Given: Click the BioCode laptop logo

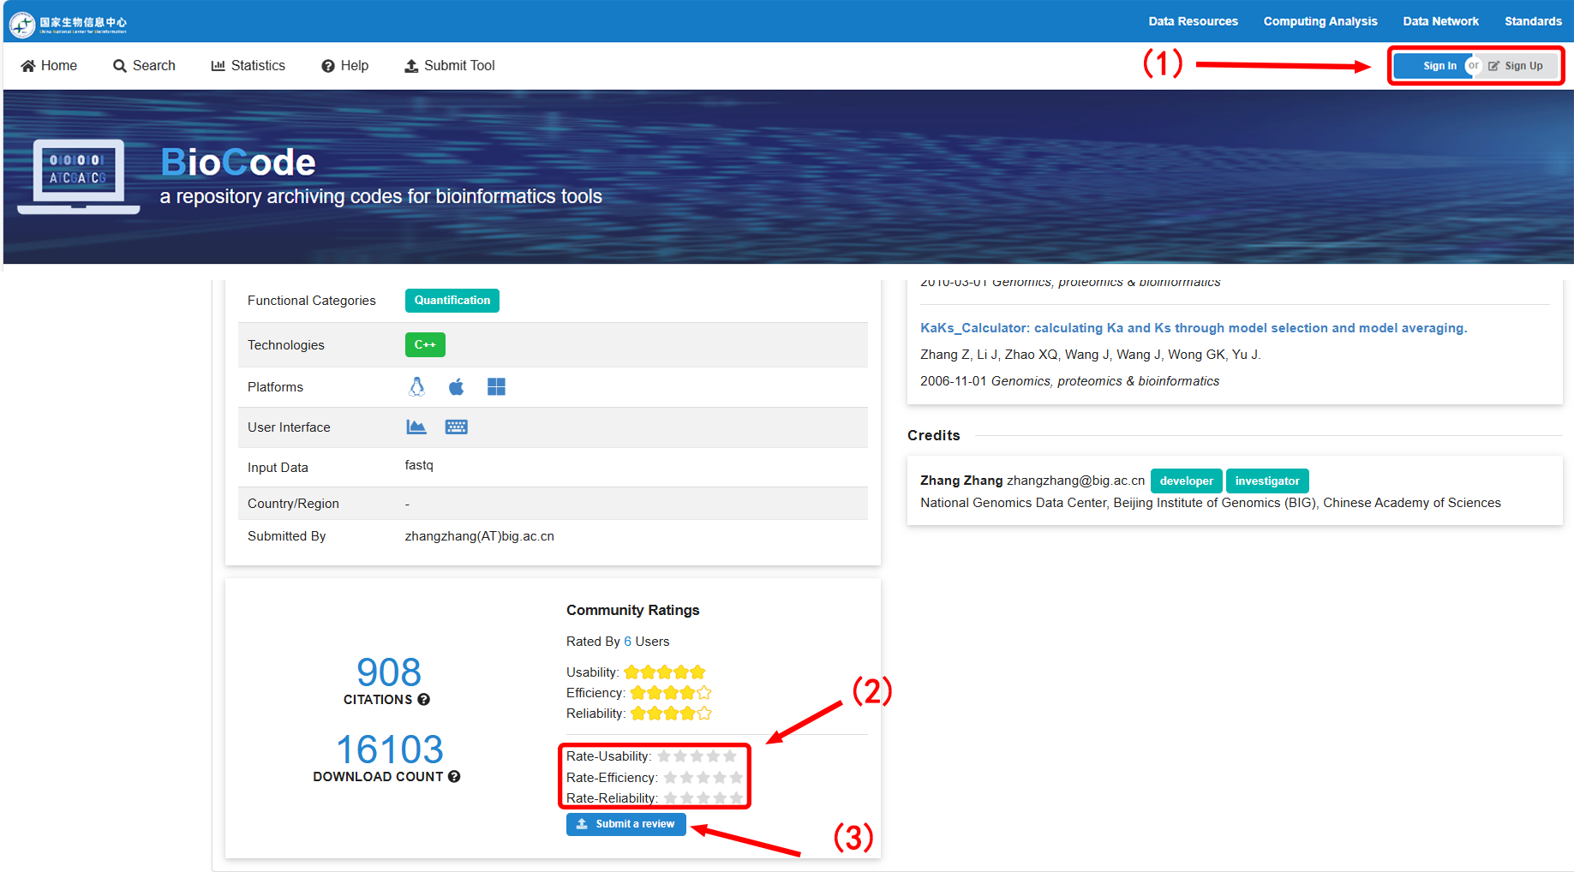Looking at the screenshot, I should click(x=79, y=176).
